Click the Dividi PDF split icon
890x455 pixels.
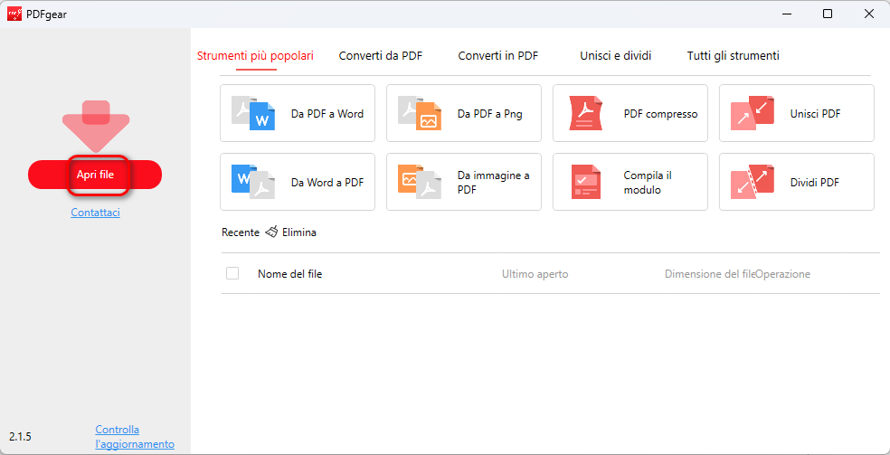click(753, 183)
